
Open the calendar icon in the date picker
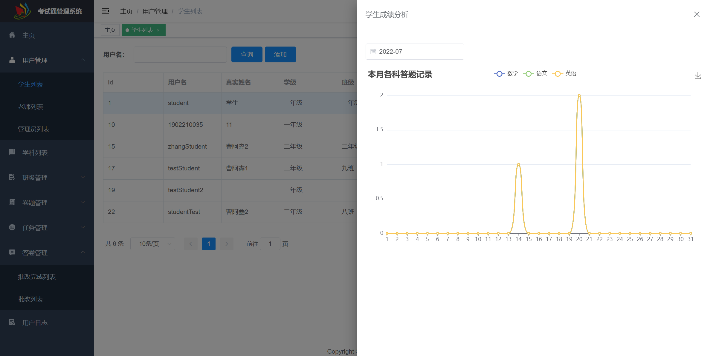coord(373,51)
